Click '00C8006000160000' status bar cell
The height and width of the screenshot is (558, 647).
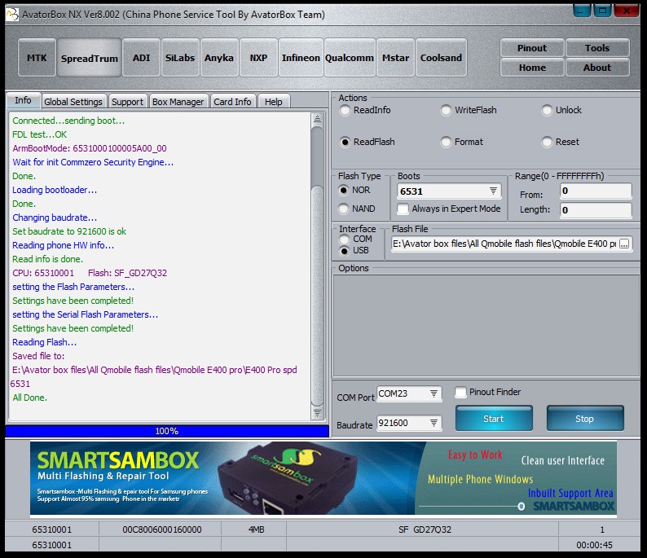(x=161, y=529)
